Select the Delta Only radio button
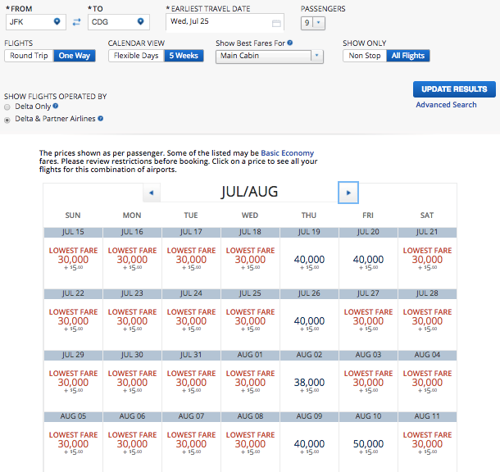 point(8,107)
